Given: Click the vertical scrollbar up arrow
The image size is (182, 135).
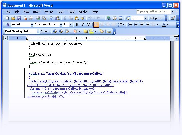Looking at the screenshot, I should pos(176,39).
